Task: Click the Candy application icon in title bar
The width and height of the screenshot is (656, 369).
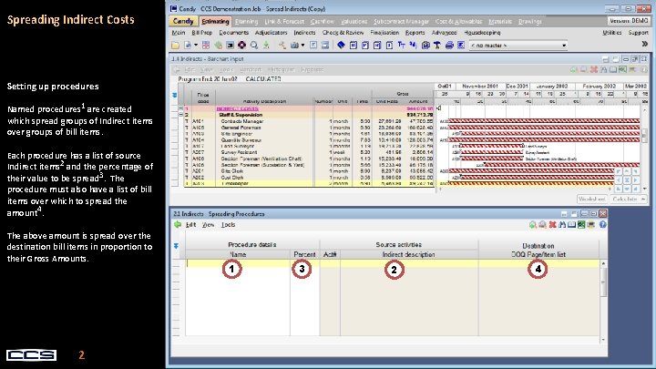Action: (x=174, y=8)
